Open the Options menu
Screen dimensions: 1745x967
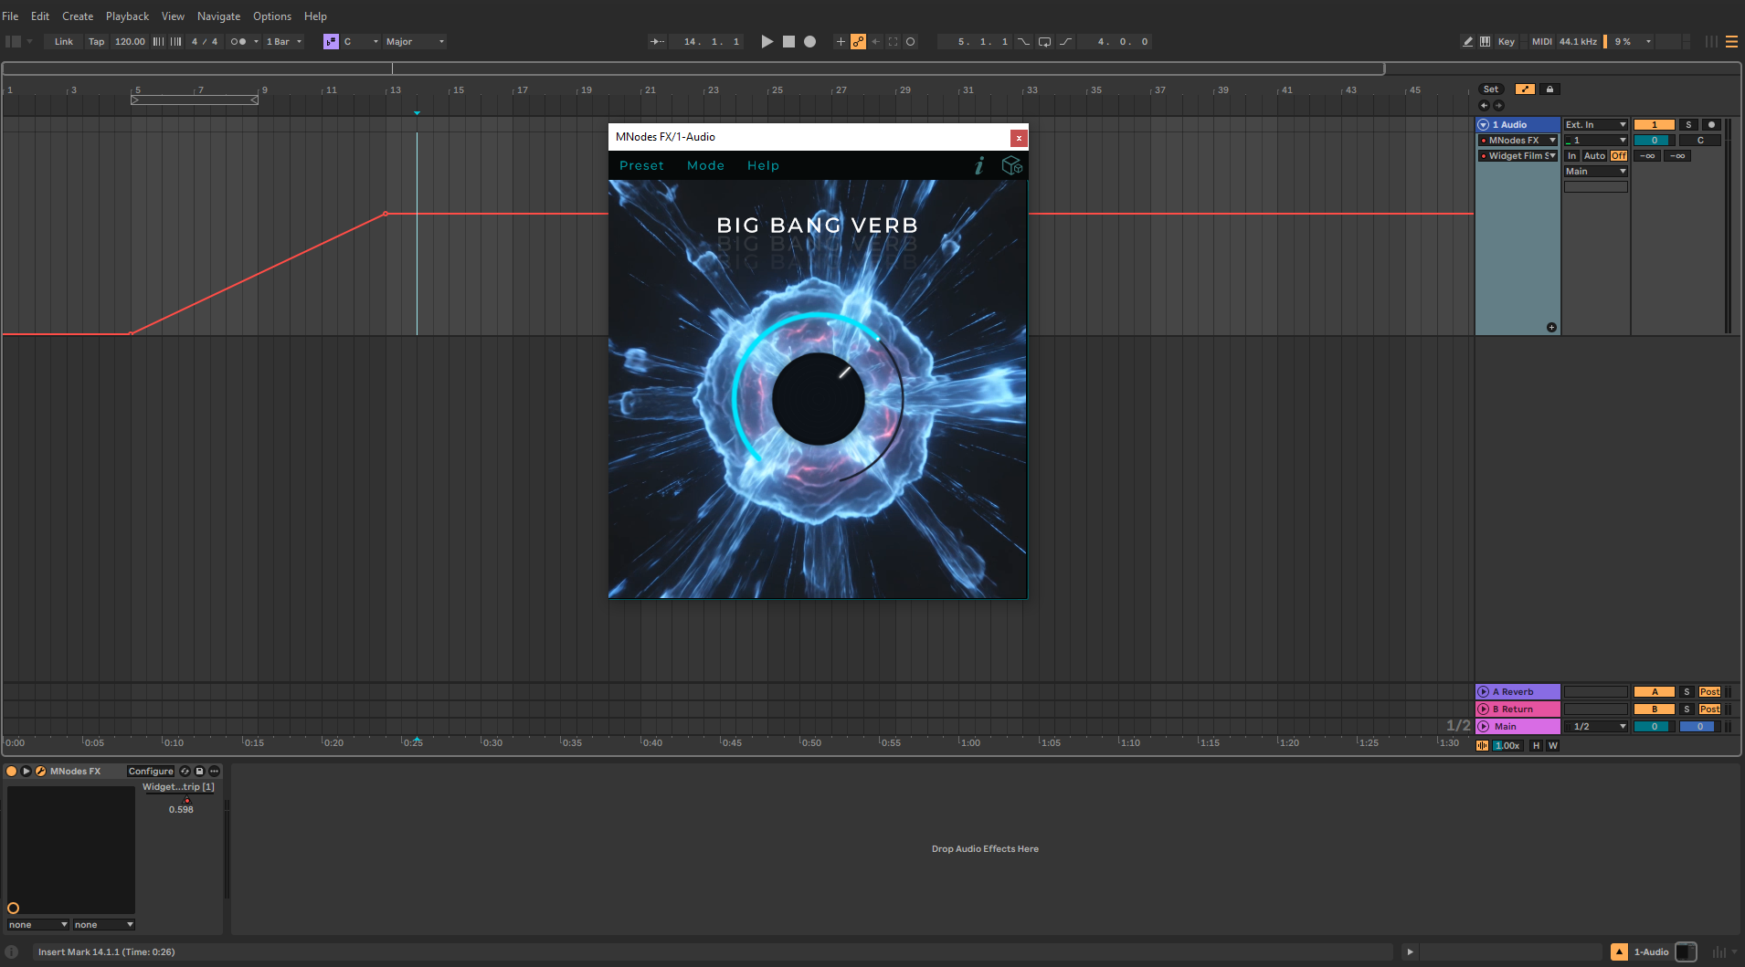(x=272, y=16)
